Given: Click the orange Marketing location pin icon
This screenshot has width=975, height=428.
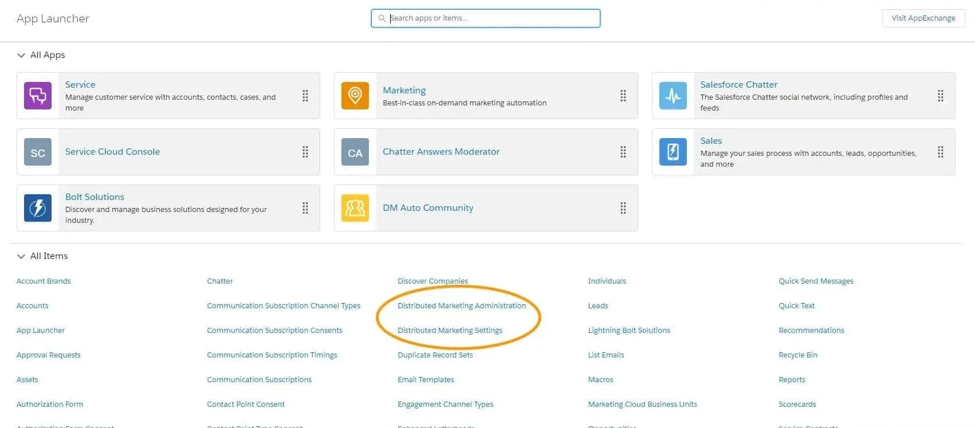Looking at the screenshot, I should (x=355, y=96).
